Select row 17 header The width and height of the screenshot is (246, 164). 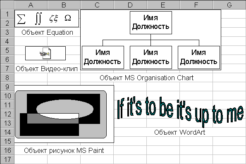coord(7,159)
